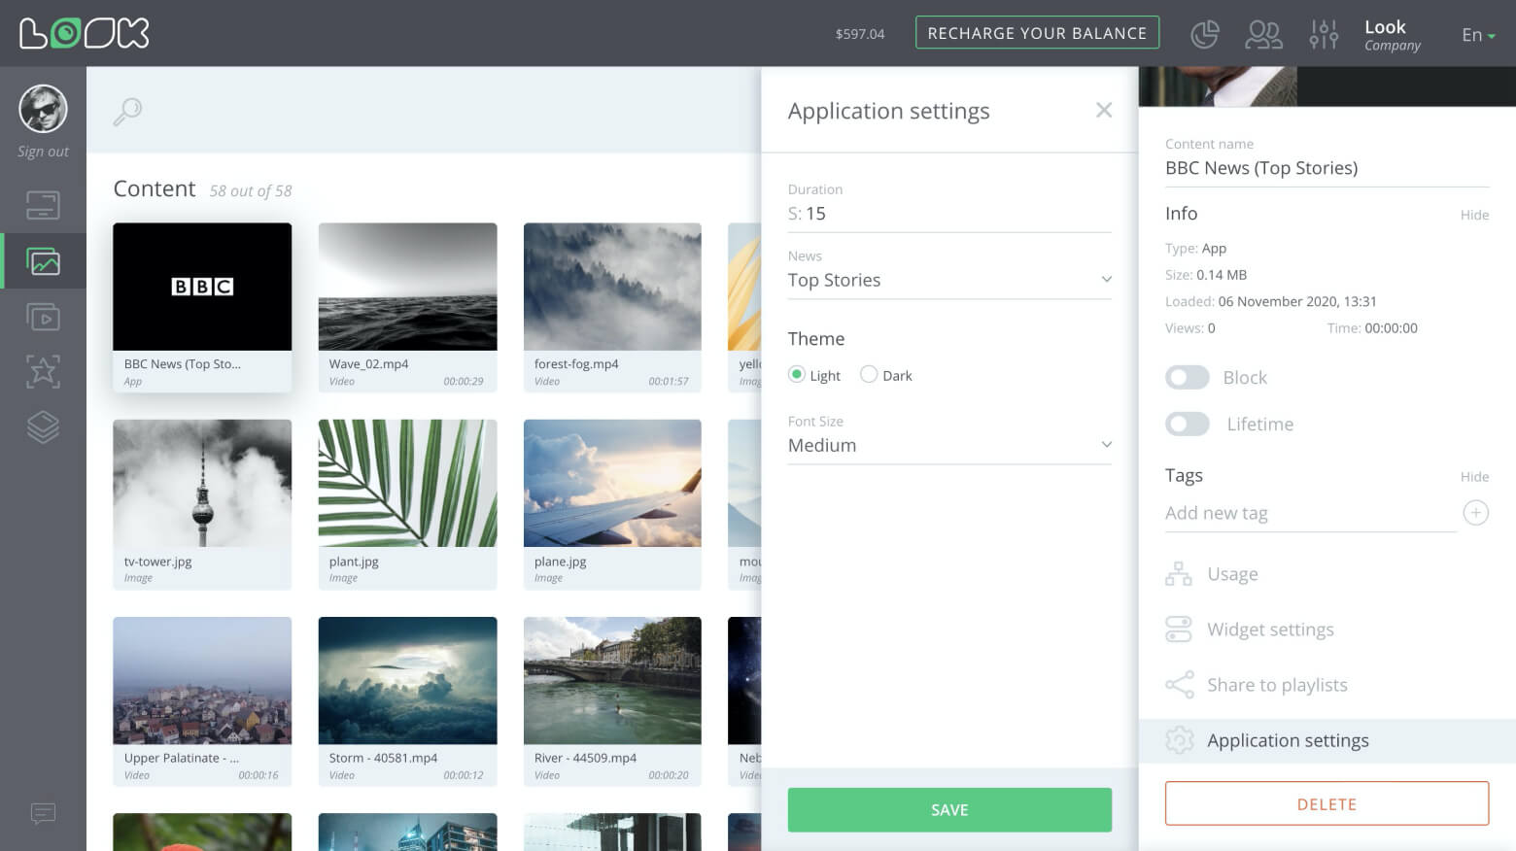Click the Recharge Your Balance button
This screenshot has height=851, width=1516.
pyautogui.click(x=1036, y=33)
